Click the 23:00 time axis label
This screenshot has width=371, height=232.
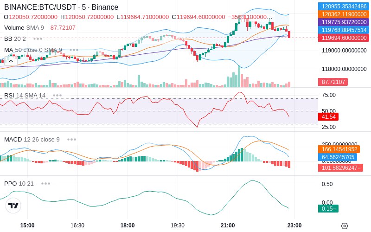294,226
